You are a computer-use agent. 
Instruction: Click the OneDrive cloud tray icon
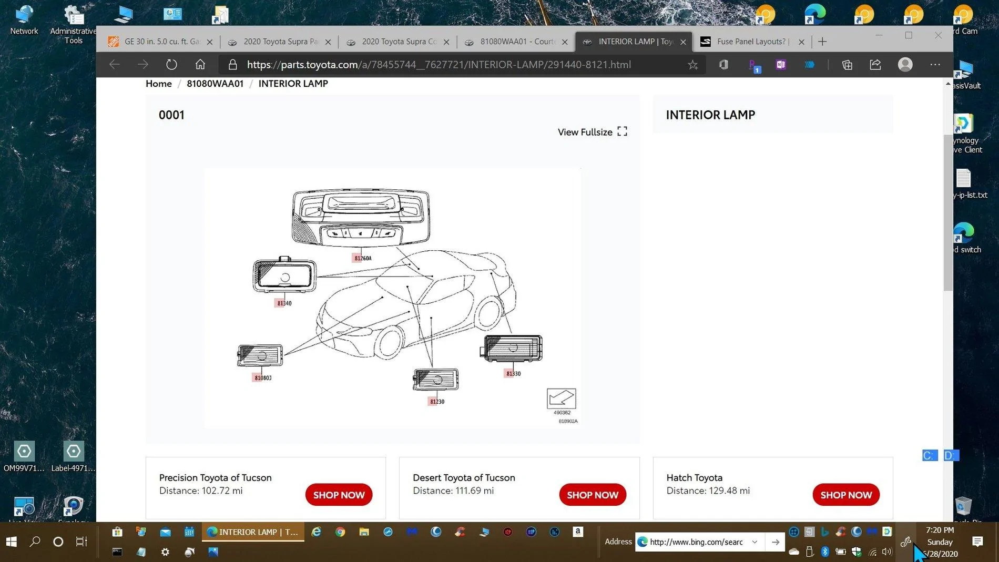pyautogui.click(x=794, y=551)
